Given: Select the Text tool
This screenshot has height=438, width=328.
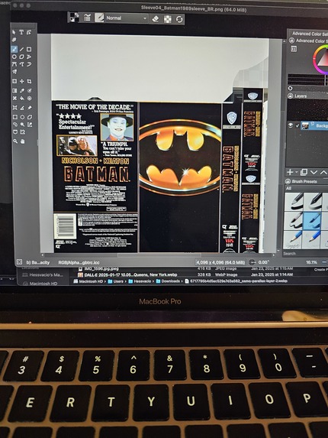Looking at the screenshot, I should click(x=21, y=32).
